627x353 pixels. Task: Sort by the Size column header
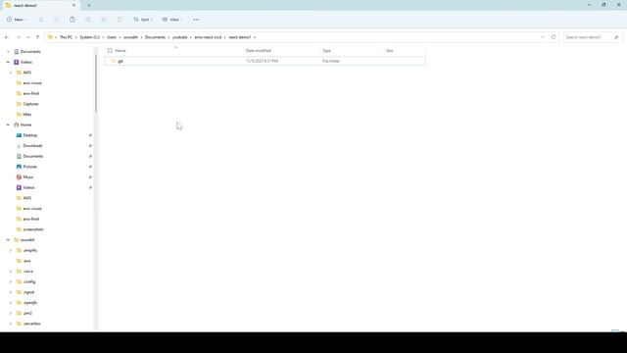390,50
